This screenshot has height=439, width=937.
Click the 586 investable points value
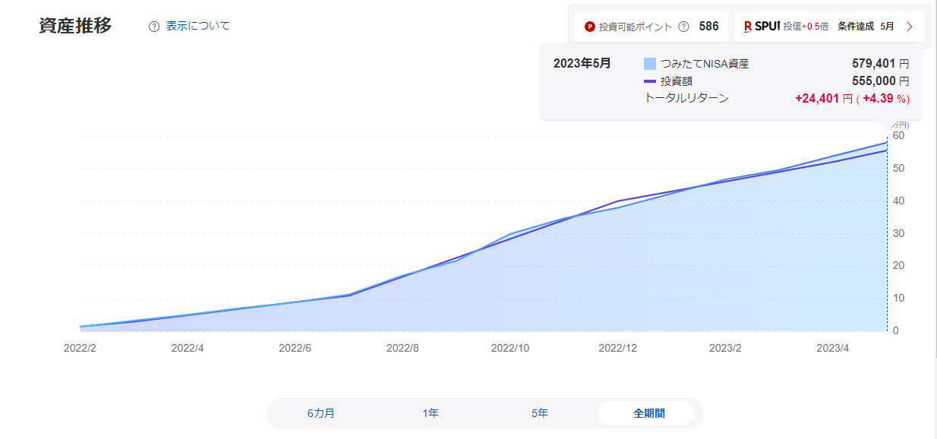tap(708, 27)
